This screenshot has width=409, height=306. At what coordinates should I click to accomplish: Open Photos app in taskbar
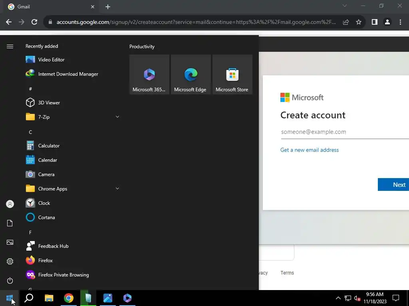point(108,298)
